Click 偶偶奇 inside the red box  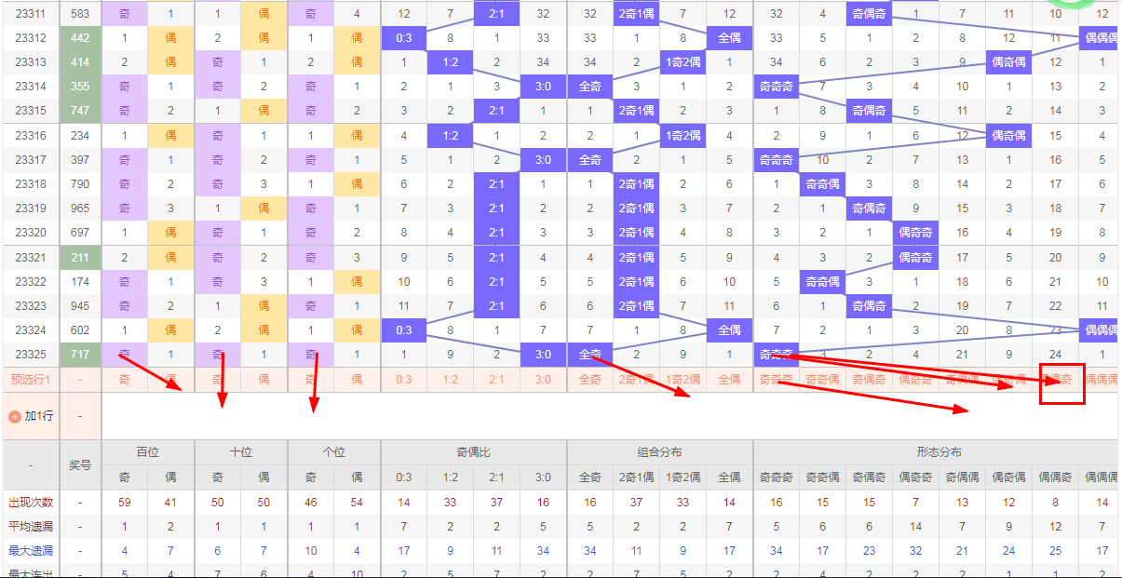[1056, 380]
